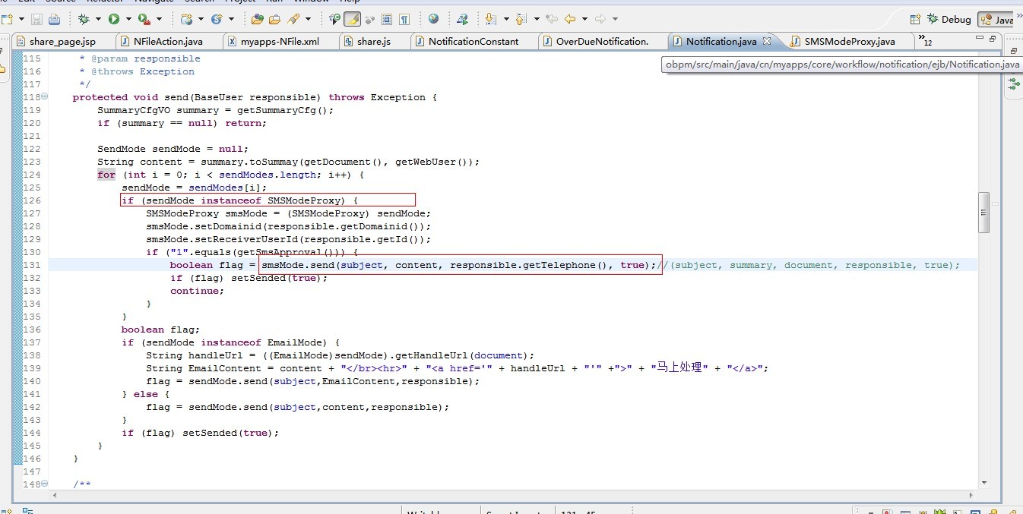Image resolution: width=1023 pixels, height=514 pixels.
Task: Close the Notification.java tab
Action: [767, 41]
